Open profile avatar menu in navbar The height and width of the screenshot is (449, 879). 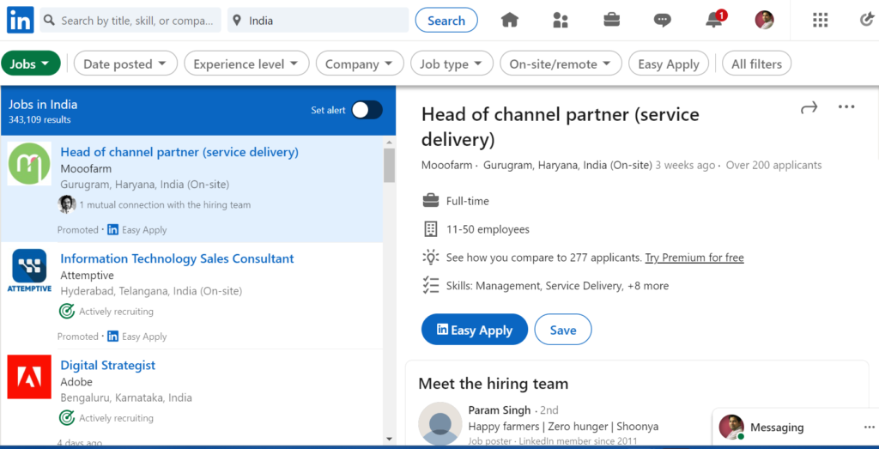[765, 21]
